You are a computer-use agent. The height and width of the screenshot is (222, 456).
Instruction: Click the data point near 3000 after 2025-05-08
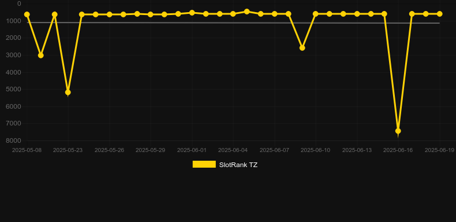tap(41, 55)
